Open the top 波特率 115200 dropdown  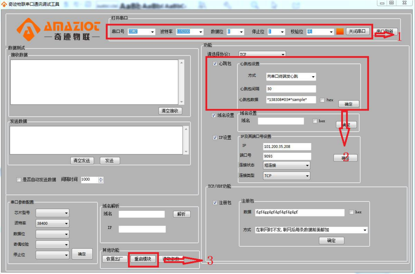click(x=190, y=32)
